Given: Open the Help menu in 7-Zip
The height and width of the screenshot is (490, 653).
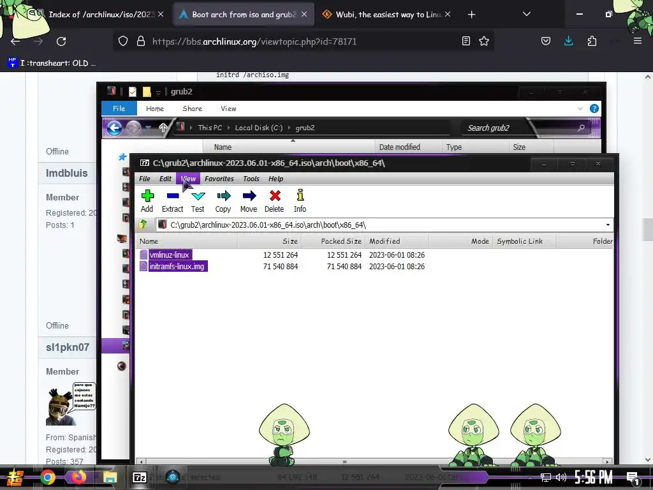Looking at the screenshot, I should (275, 179).
